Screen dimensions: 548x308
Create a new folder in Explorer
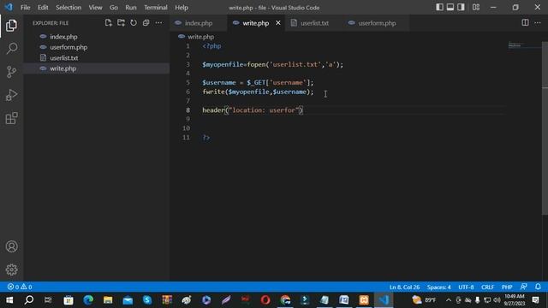pyautogui.click(x=121, y=23)
